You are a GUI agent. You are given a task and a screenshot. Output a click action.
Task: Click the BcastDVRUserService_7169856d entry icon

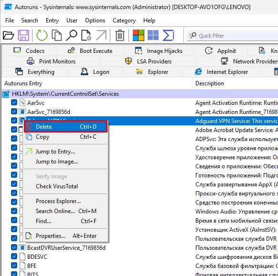(x=22, y=247)
